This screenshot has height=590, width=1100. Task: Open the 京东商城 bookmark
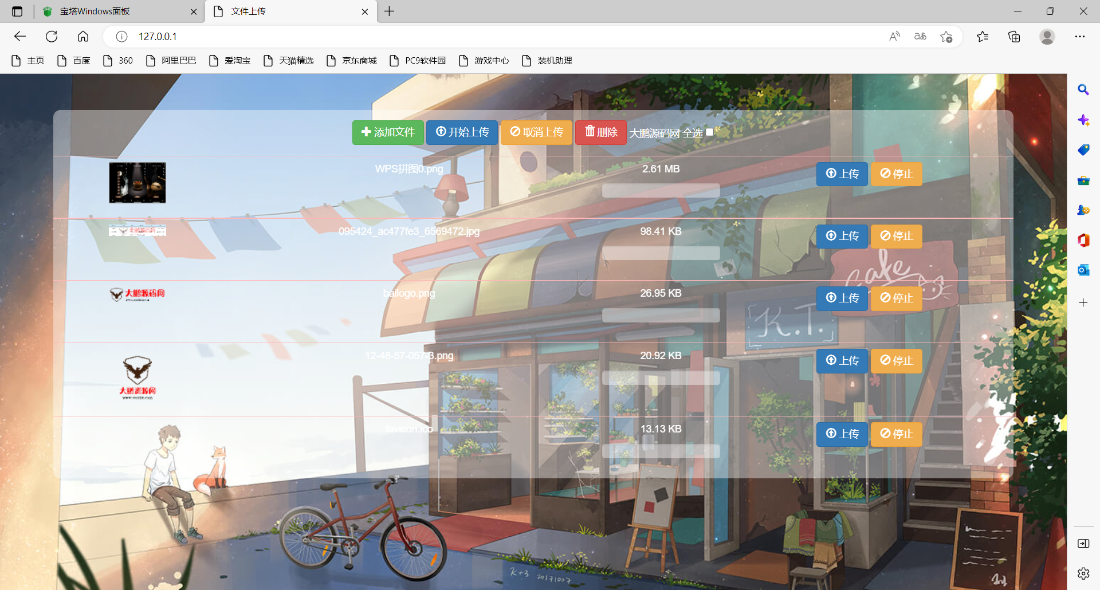(x=352, y=61)
